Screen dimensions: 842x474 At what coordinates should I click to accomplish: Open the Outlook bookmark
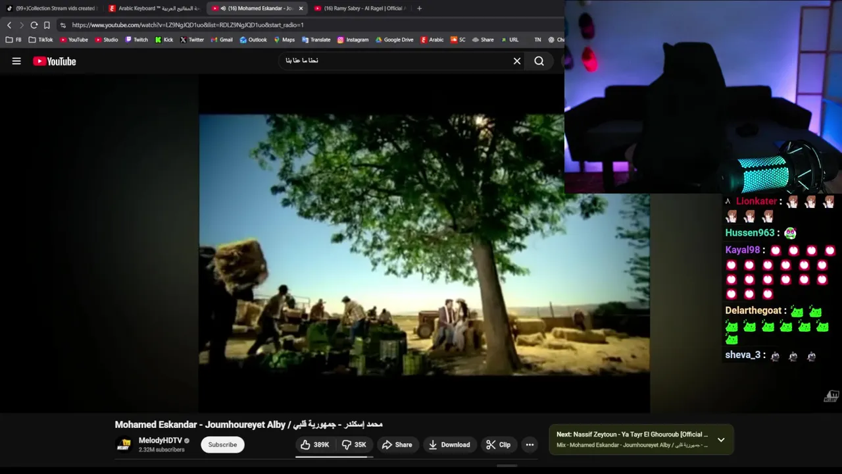click(253, 39)
